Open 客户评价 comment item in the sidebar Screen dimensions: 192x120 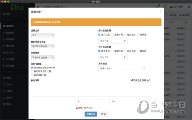[8, 52]
